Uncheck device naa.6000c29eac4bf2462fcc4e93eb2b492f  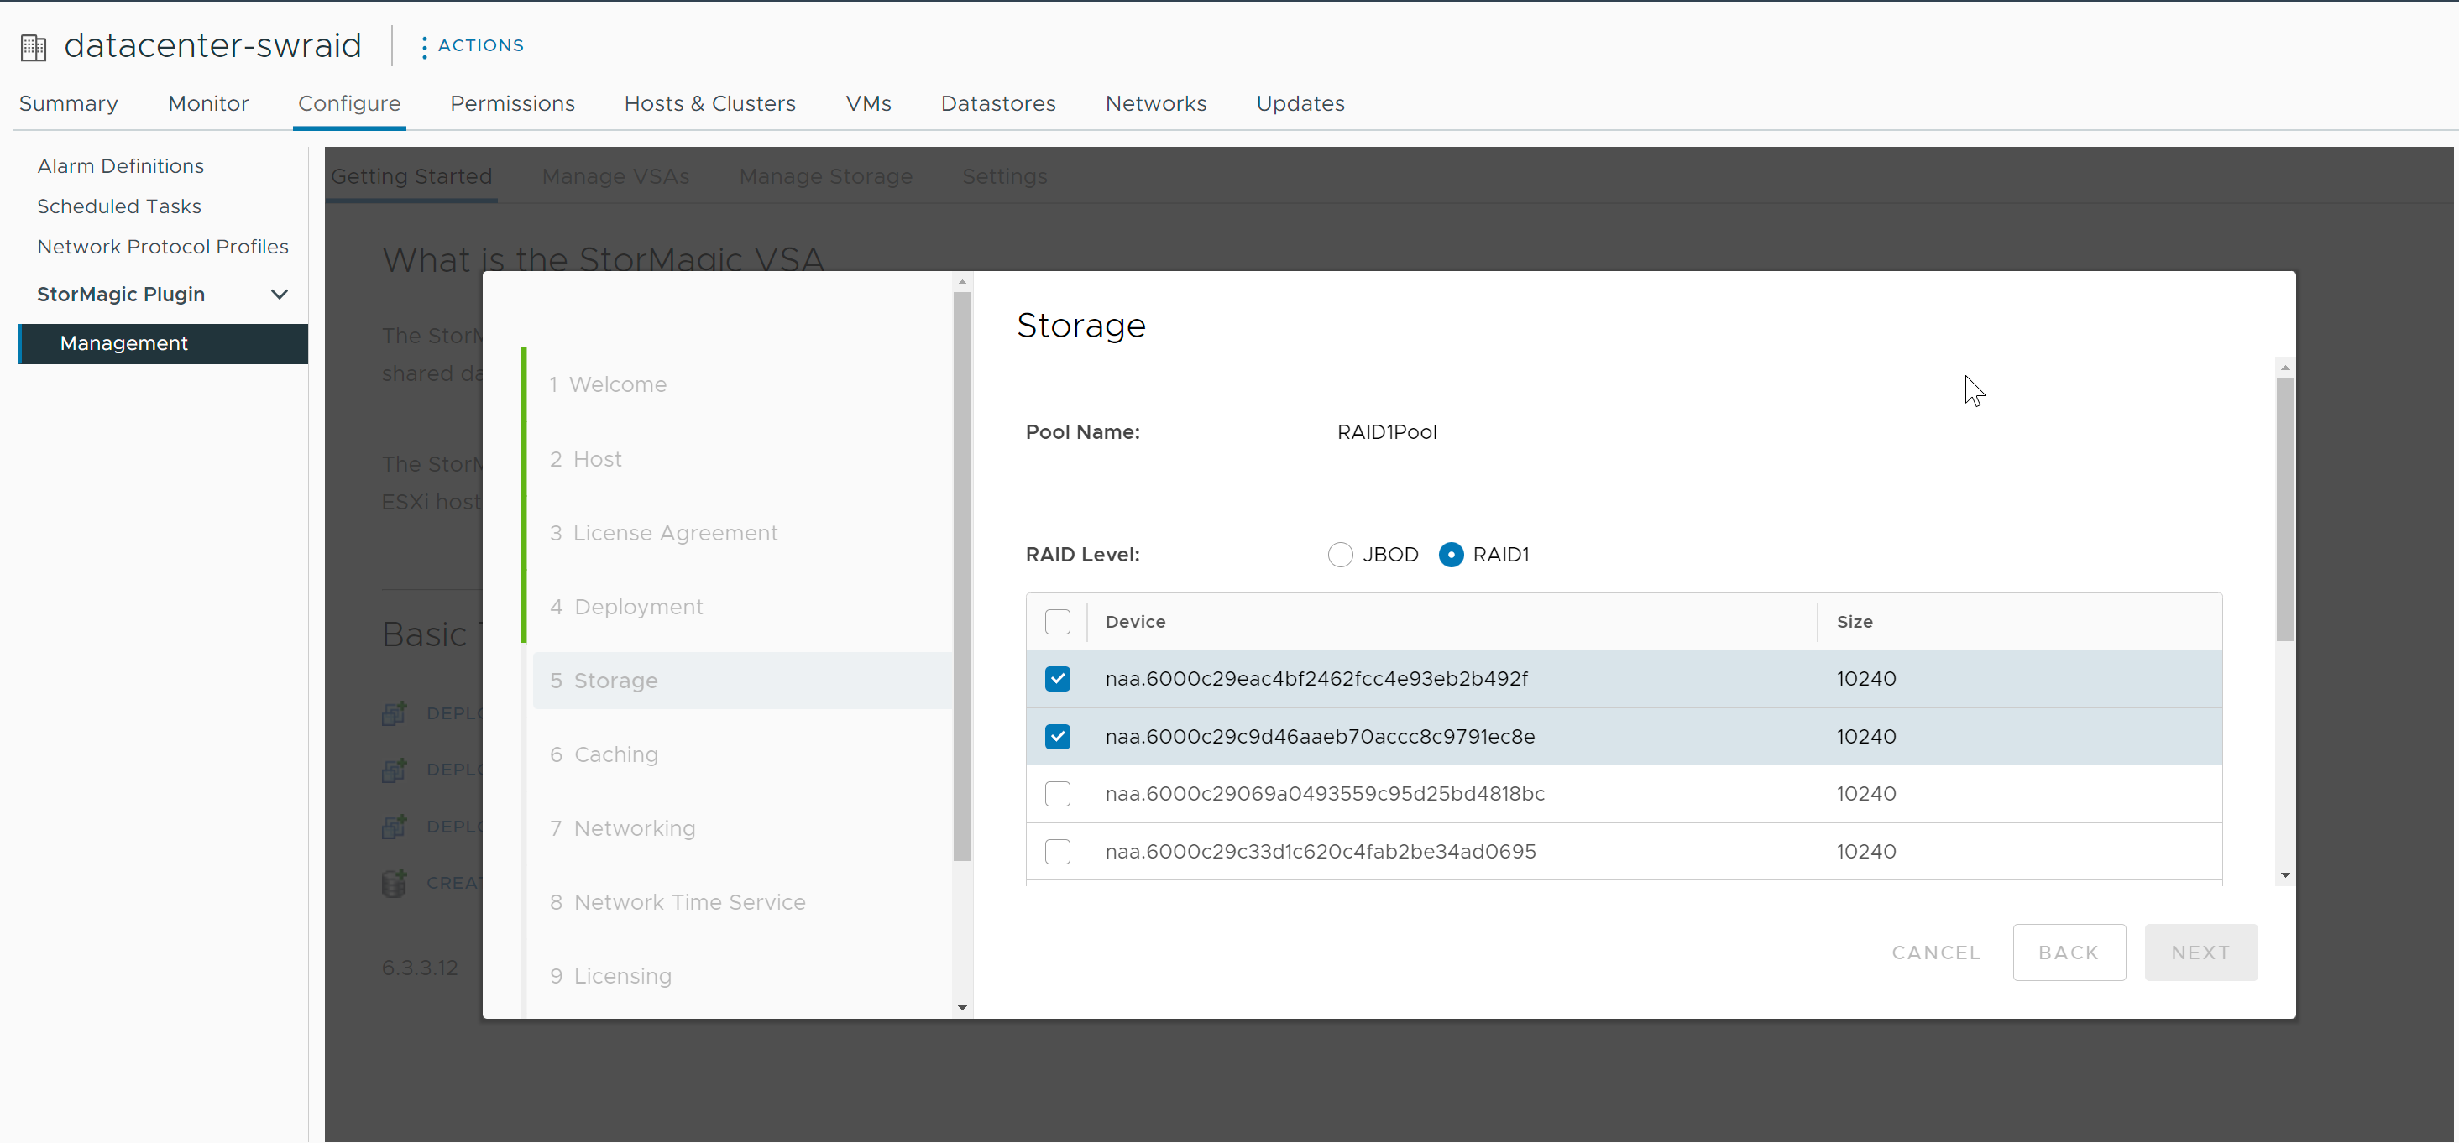(x=1057, y=678)
